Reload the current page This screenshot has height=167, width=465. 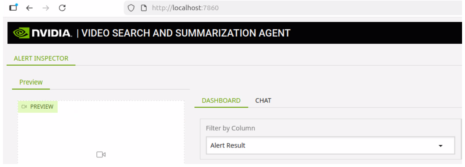coord(62,8)
